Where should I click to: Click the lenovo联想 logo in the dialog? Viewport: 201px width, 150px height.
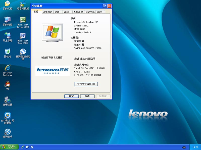[x=53, y=71]
